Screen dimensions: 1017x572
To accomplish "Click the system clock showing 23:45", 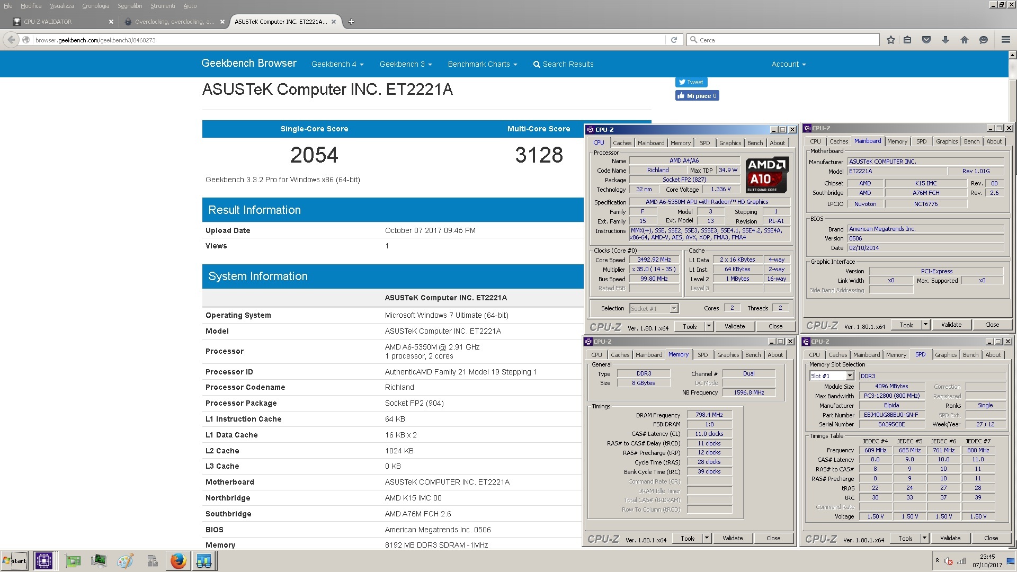I will tap(987, 557).
